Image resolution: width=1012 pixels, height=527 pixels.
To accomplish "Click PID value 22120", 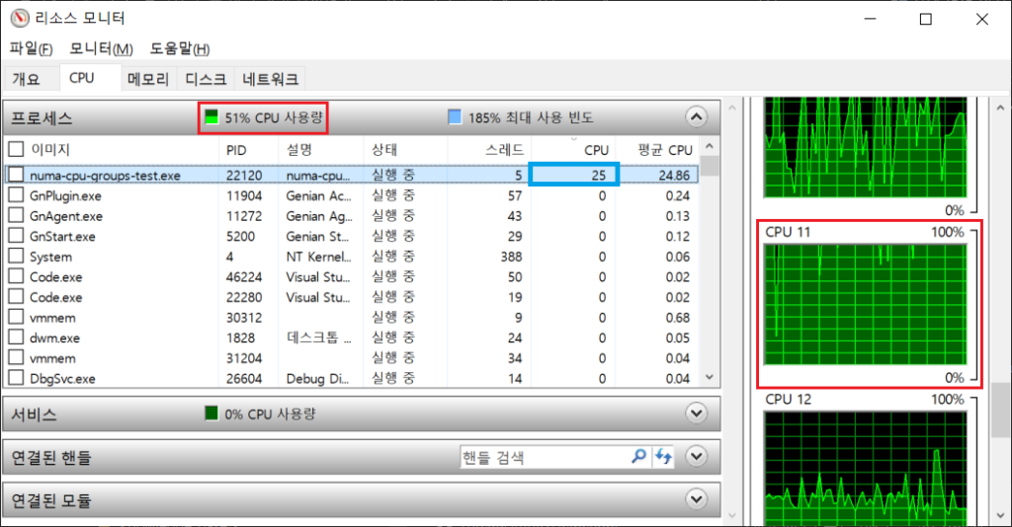I will click(x=244, y=176).
